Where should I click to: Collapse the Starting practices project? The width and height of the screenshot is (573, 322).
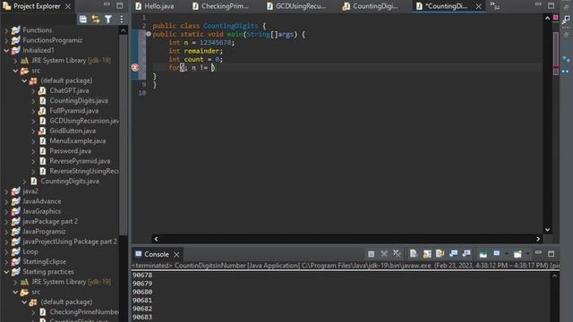coord(6,272)
